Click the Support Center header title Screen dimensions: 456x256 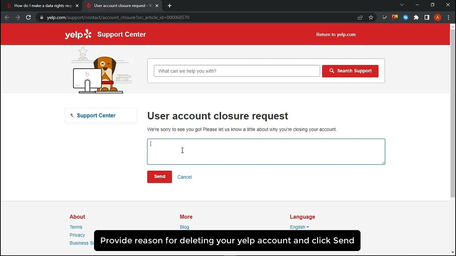(121, 34)
